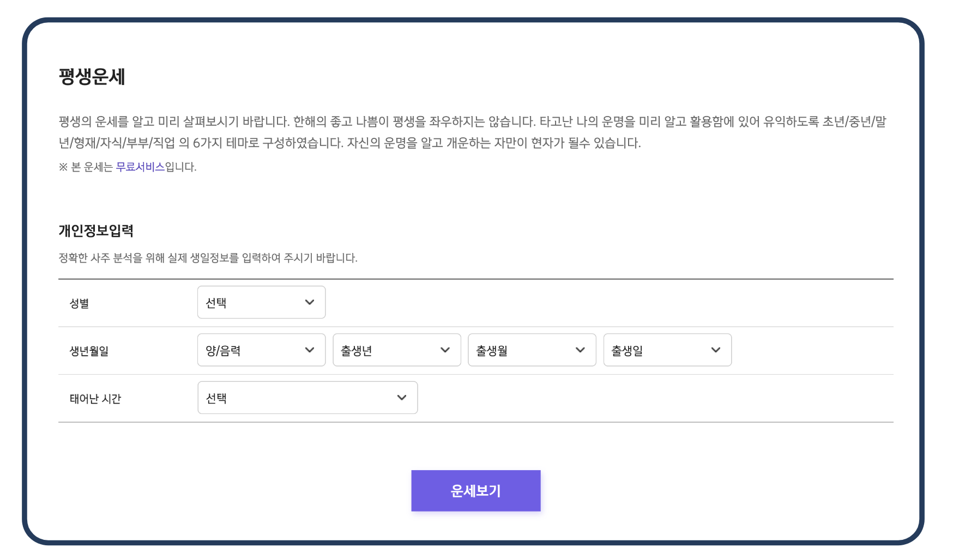Click the chevron icon on 양/음력 selector
This screenshot has height=560, width=953.
310,350
